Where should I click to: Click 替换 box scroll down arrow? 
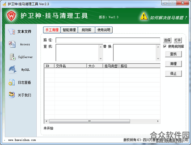click(x=158, y=59)
